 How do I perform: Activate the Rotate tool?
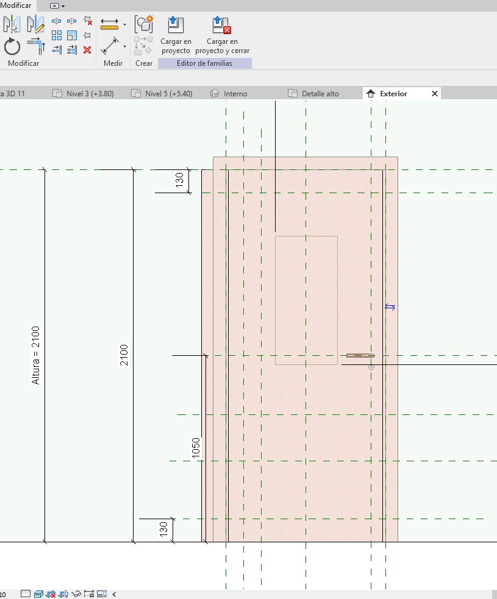(12, 47)
